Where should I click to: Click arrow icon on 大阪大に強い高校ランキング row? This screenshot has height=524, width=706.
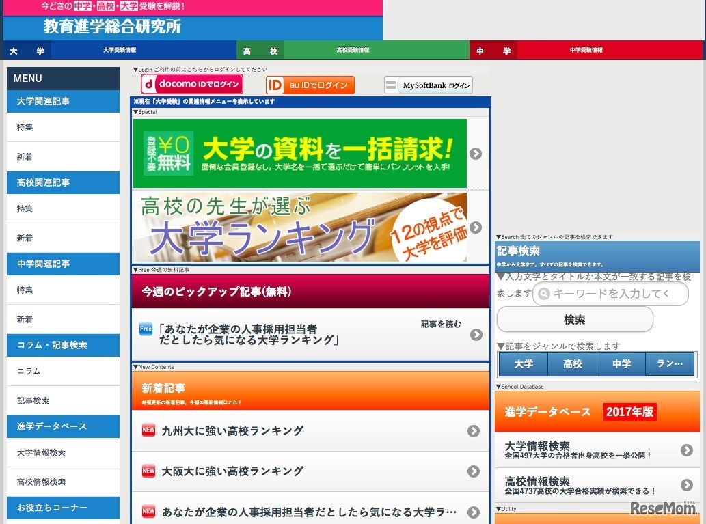473,471
